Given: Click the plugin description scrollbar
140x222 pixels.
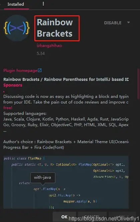Looking at the screenshot, I should 138,84.
